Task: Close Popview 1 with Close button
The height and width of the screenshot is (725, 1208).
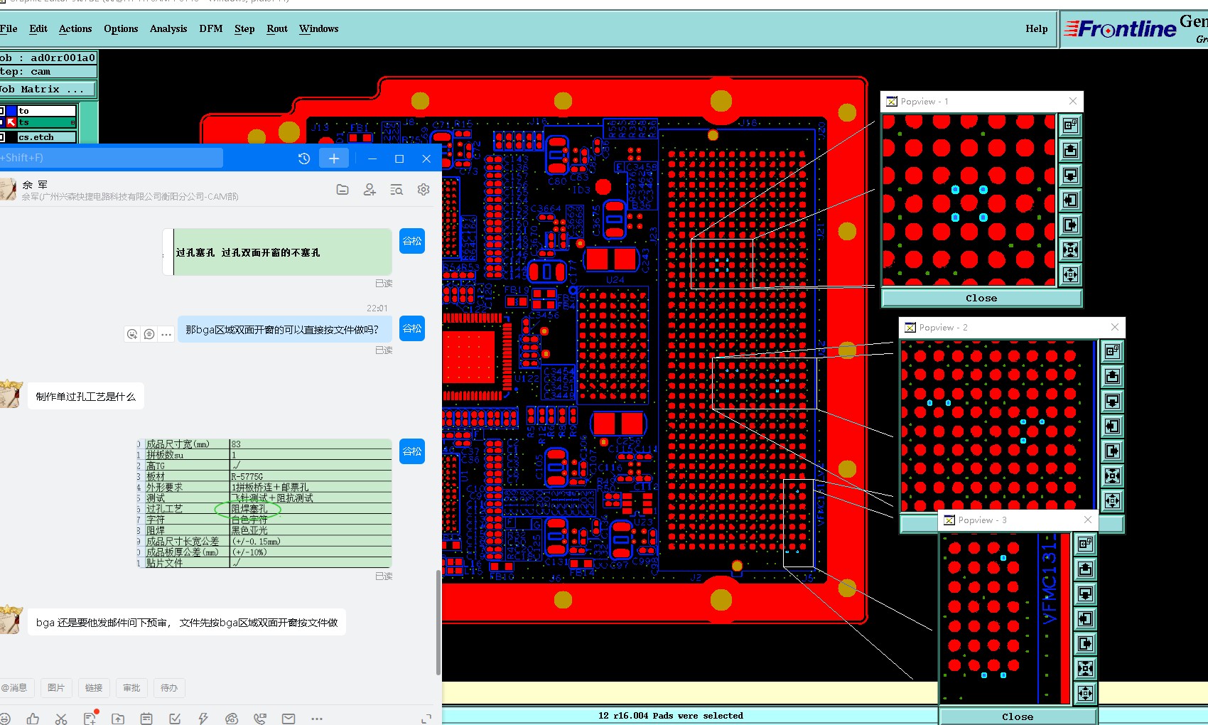Action: (981, 299)
